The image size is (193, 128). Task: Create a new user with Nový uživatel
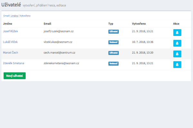pos(14,76)
